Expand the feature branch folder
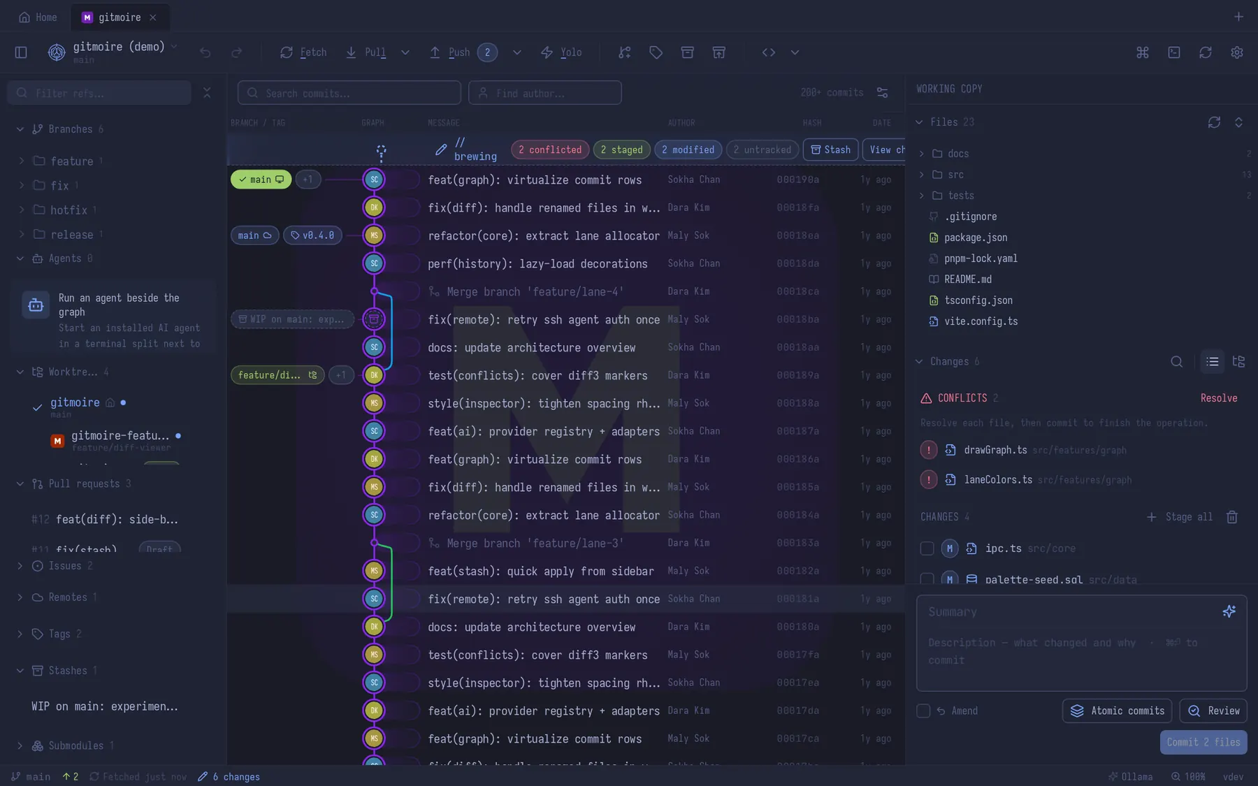 (x=22, y=161)
